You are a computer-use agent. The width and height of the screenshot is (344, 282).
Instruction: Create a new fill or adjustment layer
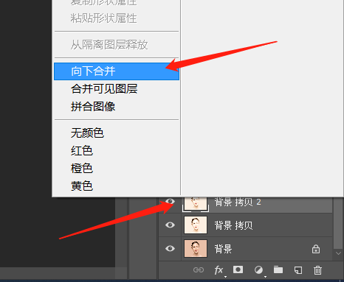[x=258, y=270]
